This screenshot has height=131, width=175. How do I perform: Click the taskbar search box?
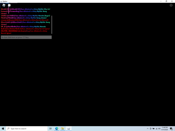(27, 129)
